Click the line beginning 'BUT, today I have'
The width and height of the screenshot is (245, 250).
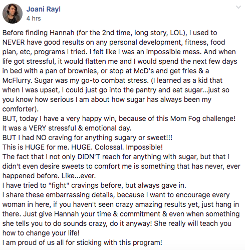(119, 118)
